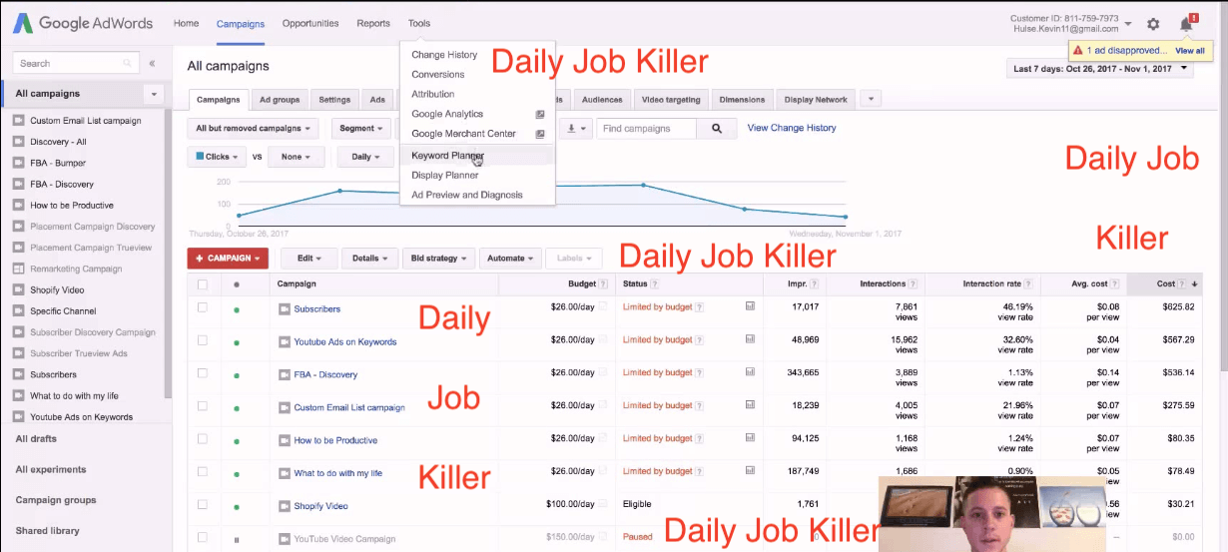Viewport: 1228px width, 552px height.
Task: Tick checkbox for Youtube Ads on Keywords row
Action: click(x=203, y=340)
